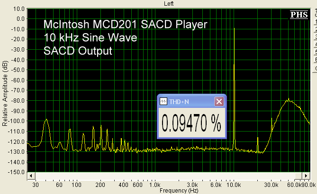Click the 'Left' channel label above plot
317x194 pixels.
coord(169,3)
